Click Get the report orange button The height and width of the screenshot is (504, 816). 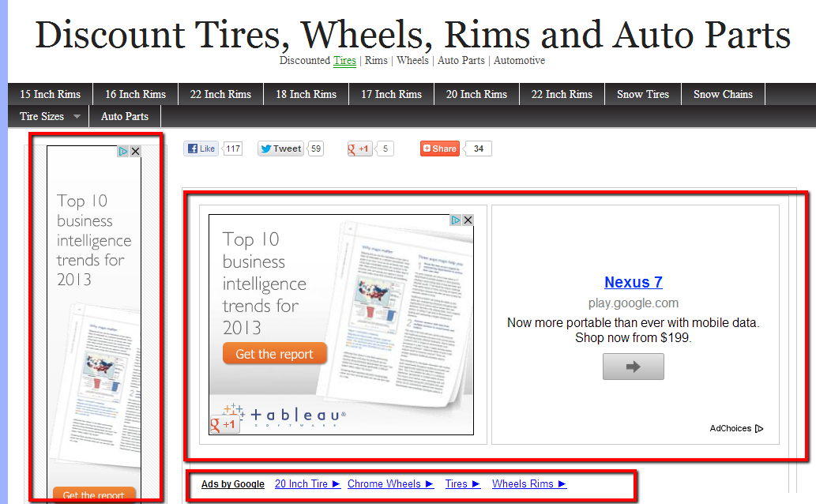pyautogui.click(x=275, y=354)
